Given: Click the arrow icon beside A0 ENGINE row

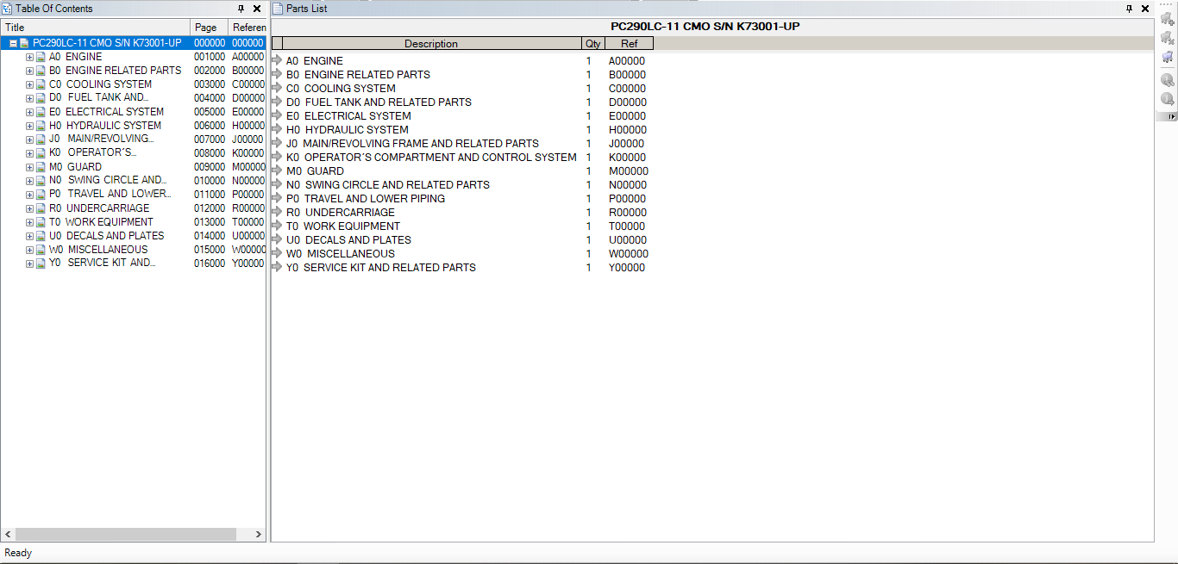Looking at the screenshot, I should [x=277, y=60].
